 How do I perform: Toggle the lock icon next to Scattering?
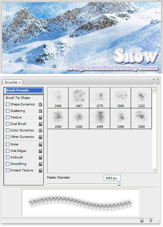pyautogui.click(x=40, y=111)
